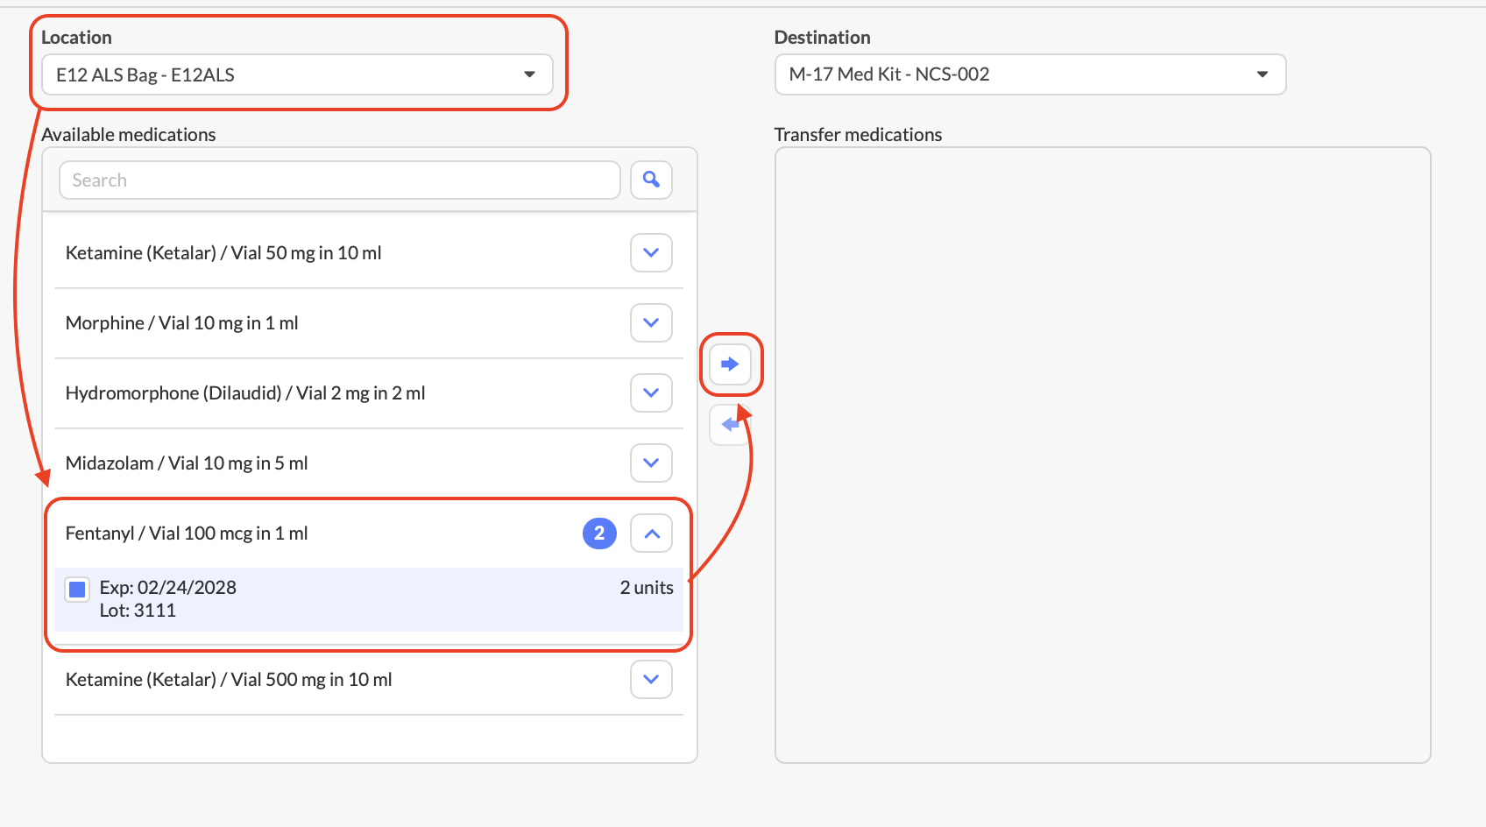
Task: Click the blue Fentanyl count badge
Action: tap(599, 534)
